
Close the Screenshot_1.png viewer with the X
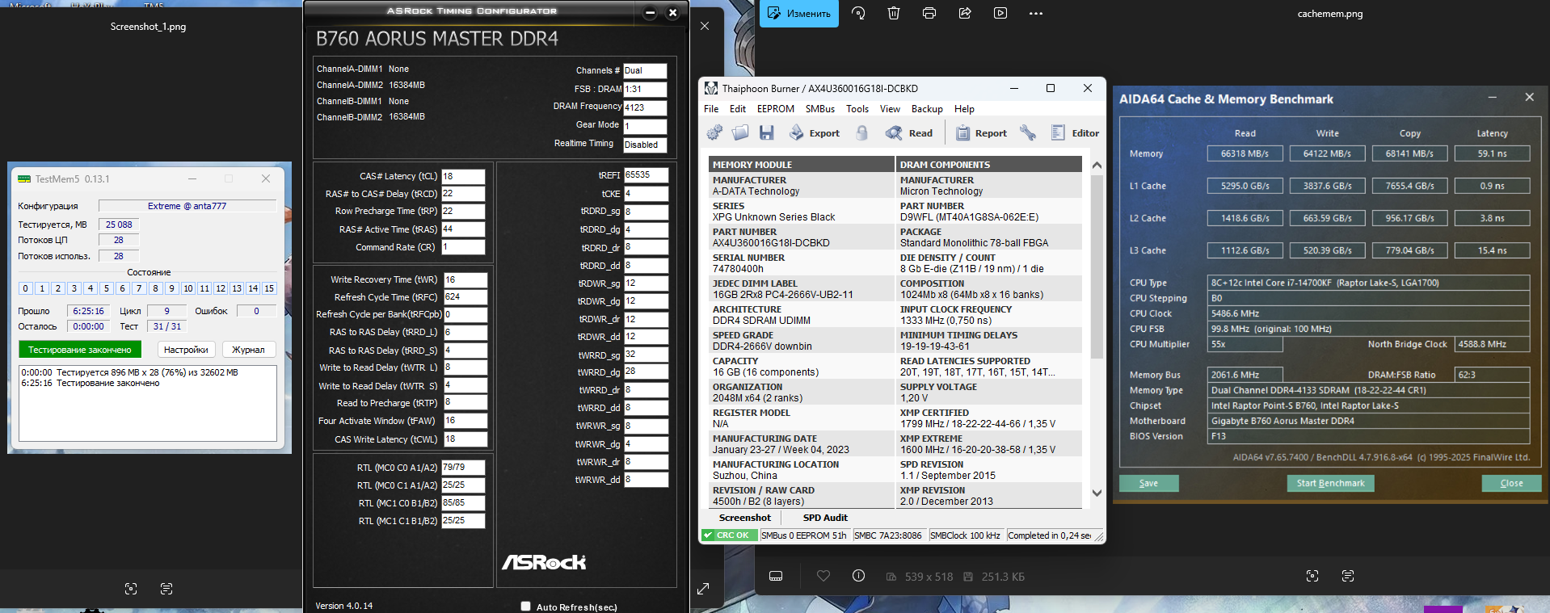point(705,26)
